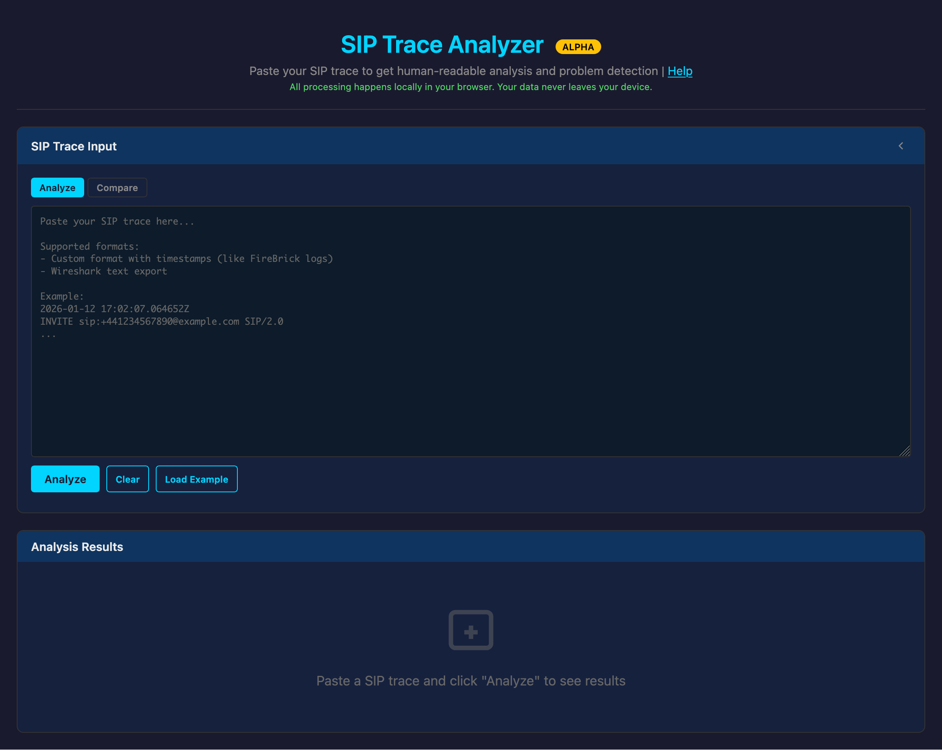Open the Help page
This screenshot has width=942, height=750.
click(x=680, y=71)
